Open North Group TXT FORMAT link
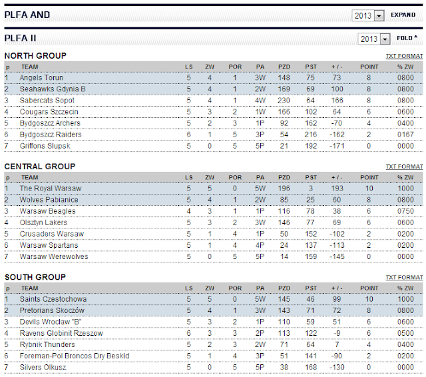 click(404, 57)
